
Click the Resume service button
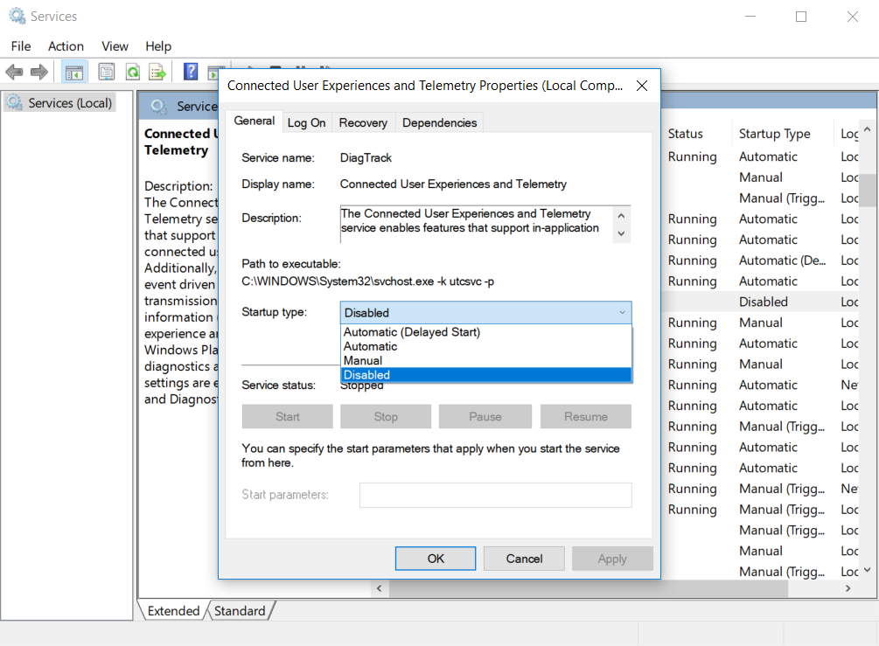coord(586,416)
